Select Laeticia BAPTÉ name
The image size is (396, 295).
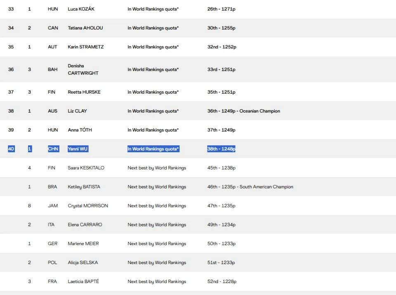pos(83,282)
